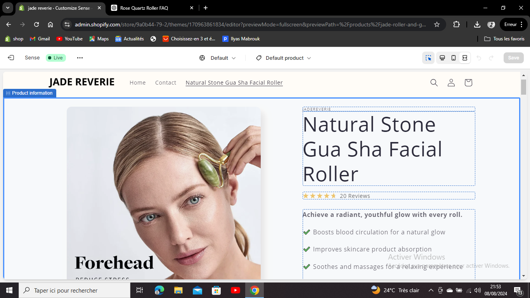Viewport: 530px width, 298px height.
Task: Bookmark page with the star icon
Action: 437,24
